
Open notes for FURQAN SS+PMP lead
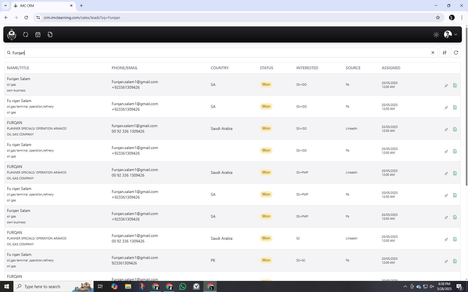(x=455, y=173)
